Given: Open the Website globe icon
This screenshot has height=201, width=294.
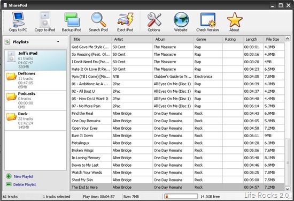Looking at the screenshot, I should (x=181, y=19).
